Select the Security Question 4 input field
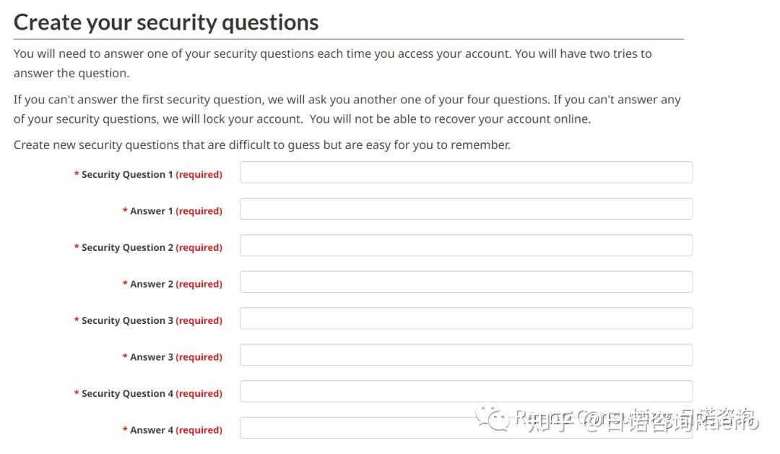The image size is (780, 454). 466,392
